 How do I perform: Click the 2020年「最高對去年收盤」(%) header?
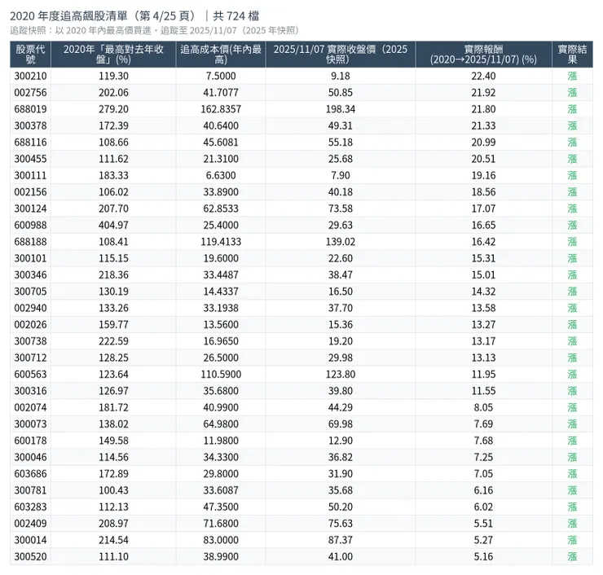[x=113, y=55]
